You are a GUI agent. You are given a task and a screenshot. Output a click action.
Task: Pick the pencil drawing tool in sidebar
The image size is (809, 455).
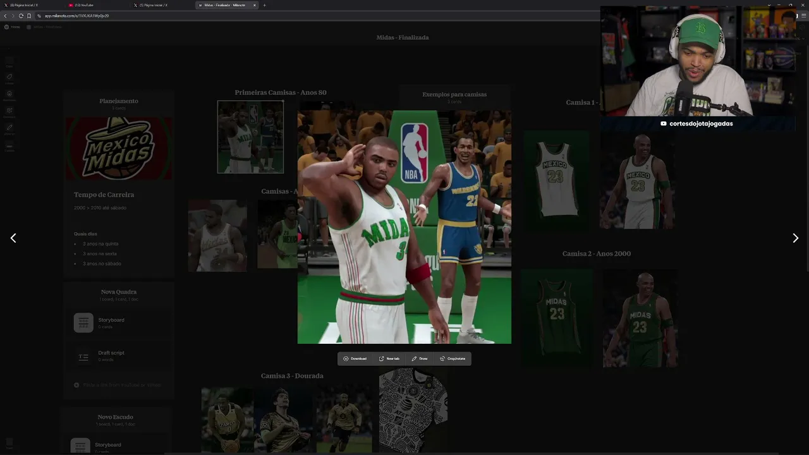click(9, 129)
